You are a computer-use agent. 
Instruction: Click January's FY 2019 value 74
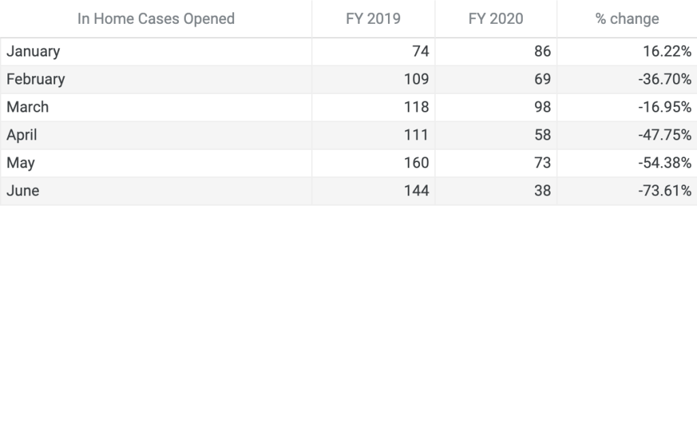(x=421, y=52)
